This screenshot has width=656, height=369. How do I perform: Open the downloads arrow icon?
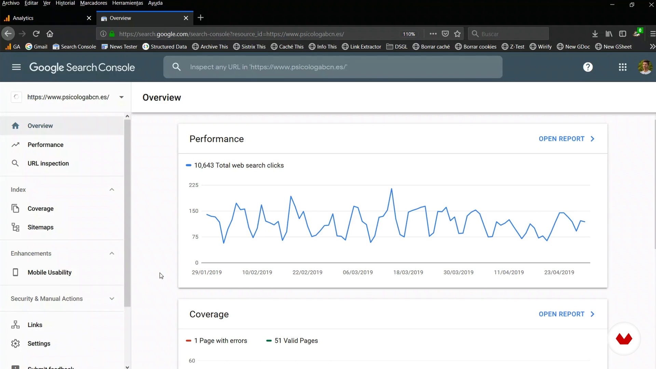click(x=595, y=34)
